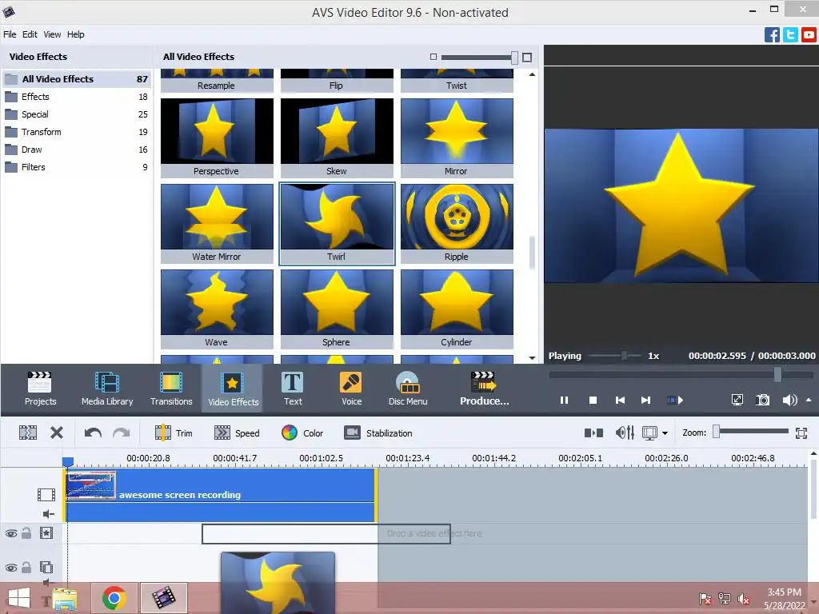Viewport: 819px width, 614px height.
Task: Open the Speed settings
Action: [x=237, y=433]
